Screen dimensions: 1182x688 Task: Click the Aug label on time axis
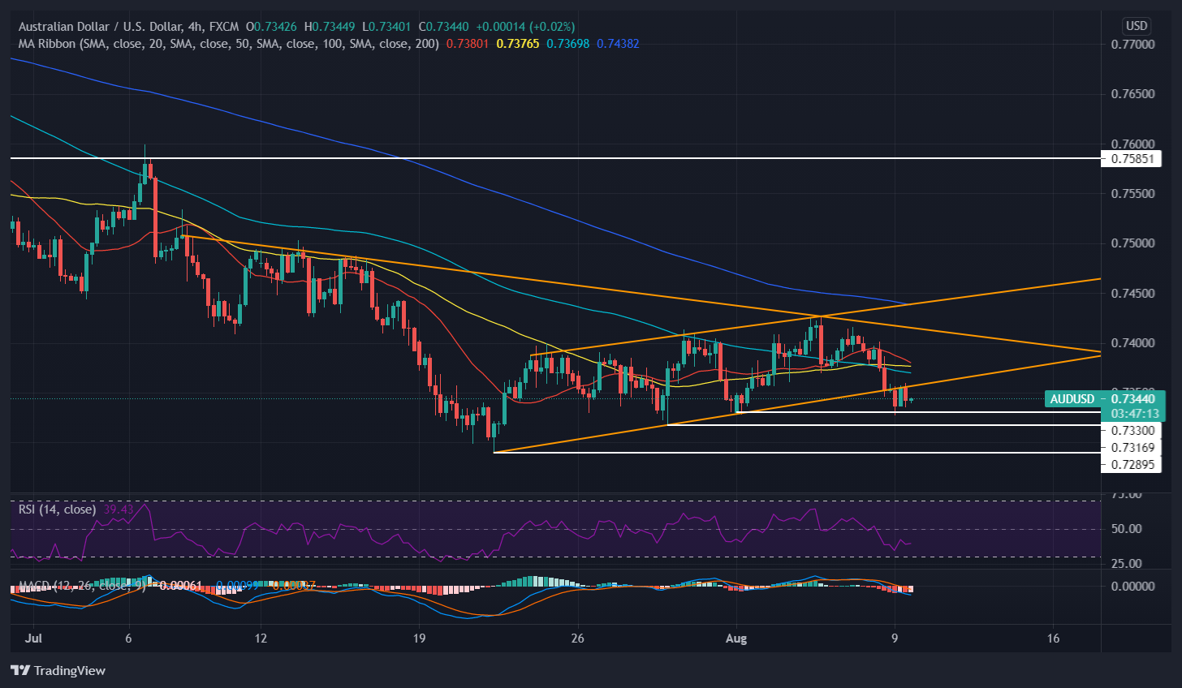[x=736, y=639]
